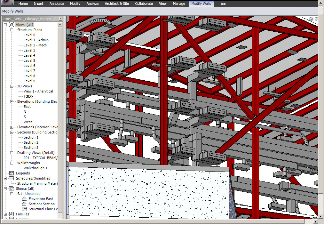Click the Families category icon
The height and width of the screenshot is (225, 324).
coord(12,214)
